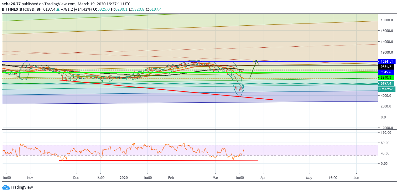Click the TradingView cloud logo icon
Image resolution: width=399 pixels, height=193 pixels.
pos(6,187)
